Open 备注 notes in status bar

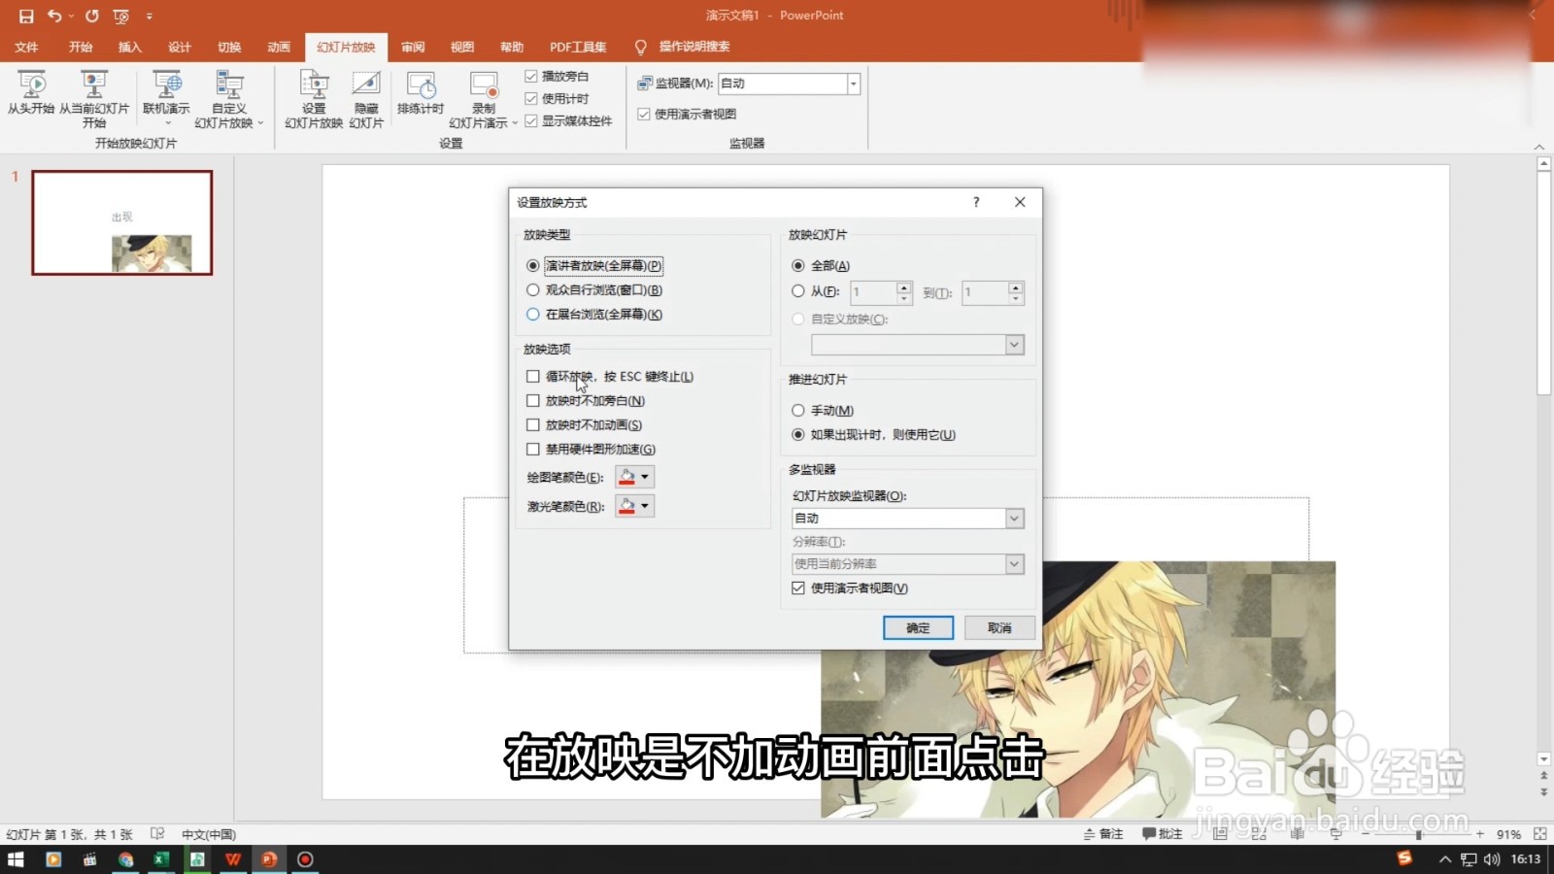[1103, 833]
